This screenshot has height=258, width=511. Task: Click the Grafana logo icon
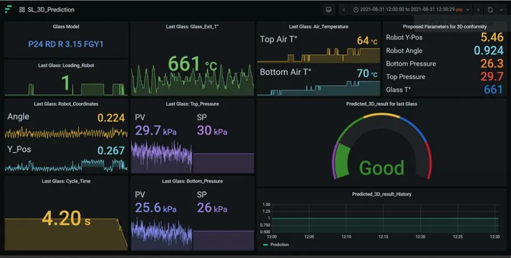coord(8,10)
